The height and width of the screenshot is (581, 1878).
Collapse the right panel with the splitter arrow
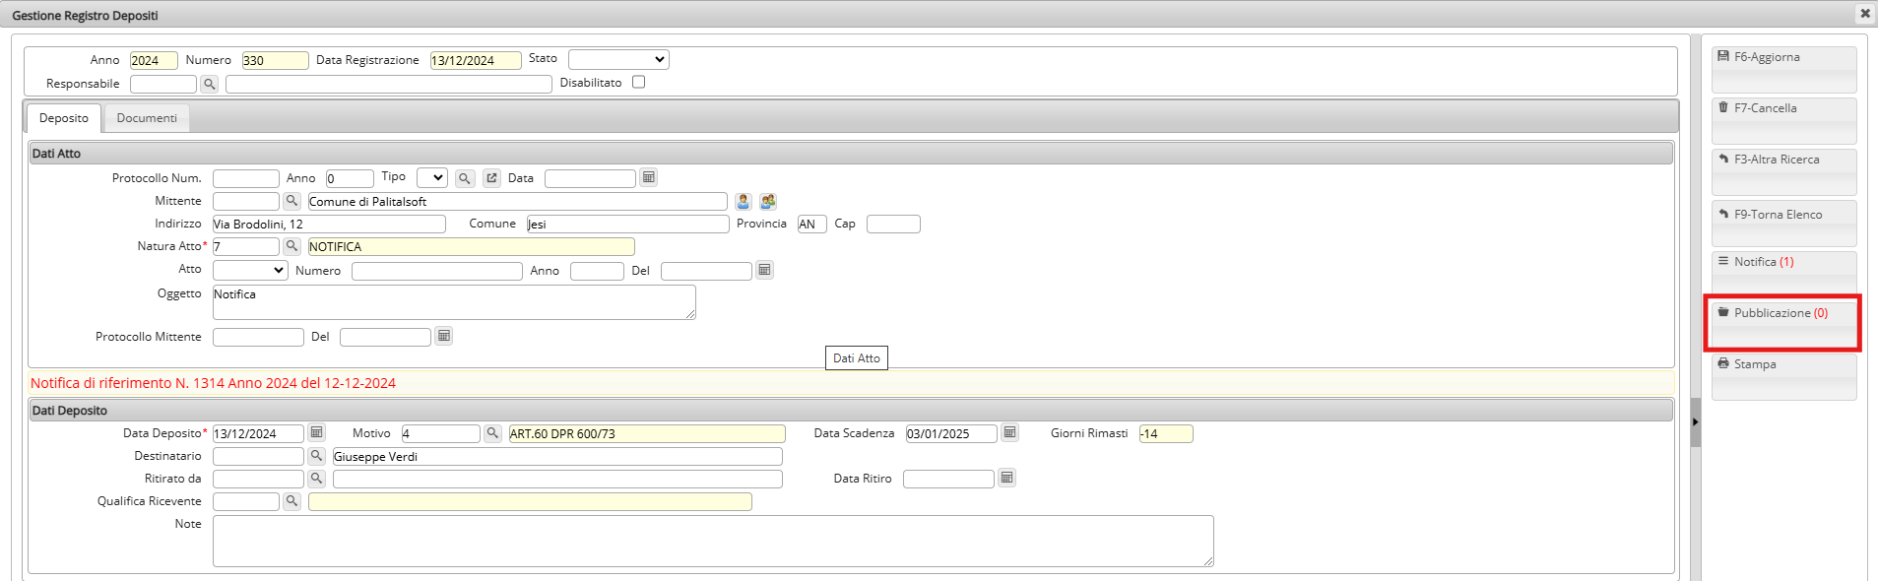point(1695,422)
